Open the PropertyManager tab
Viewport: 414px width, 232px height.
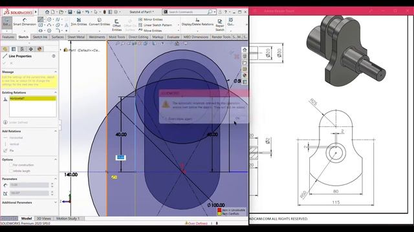tap(14, 49)
